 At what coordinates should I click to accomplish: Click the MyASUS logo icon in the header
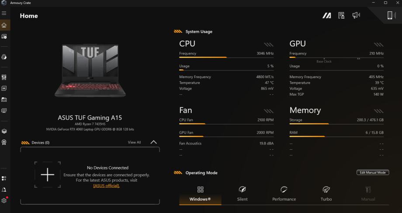(327, 16)
